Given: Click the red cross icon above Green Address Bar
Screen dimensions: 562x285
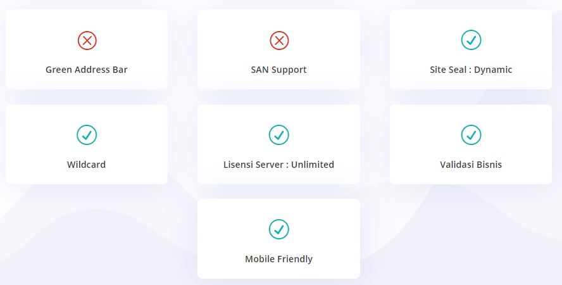Looking at the screenshot, I should point(87,41).
